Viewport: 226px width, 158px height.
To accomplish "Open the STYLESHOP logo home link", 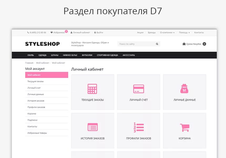I will coord(42,44).
